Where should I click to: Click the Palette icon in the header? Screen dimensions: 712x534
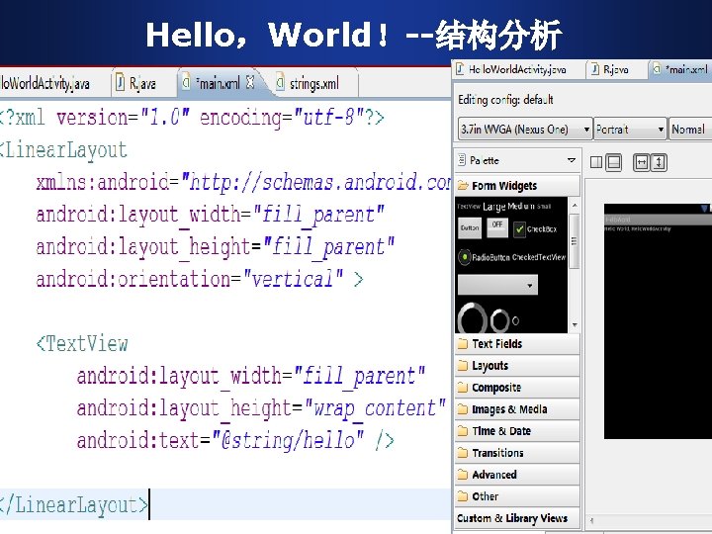[462, 160]
